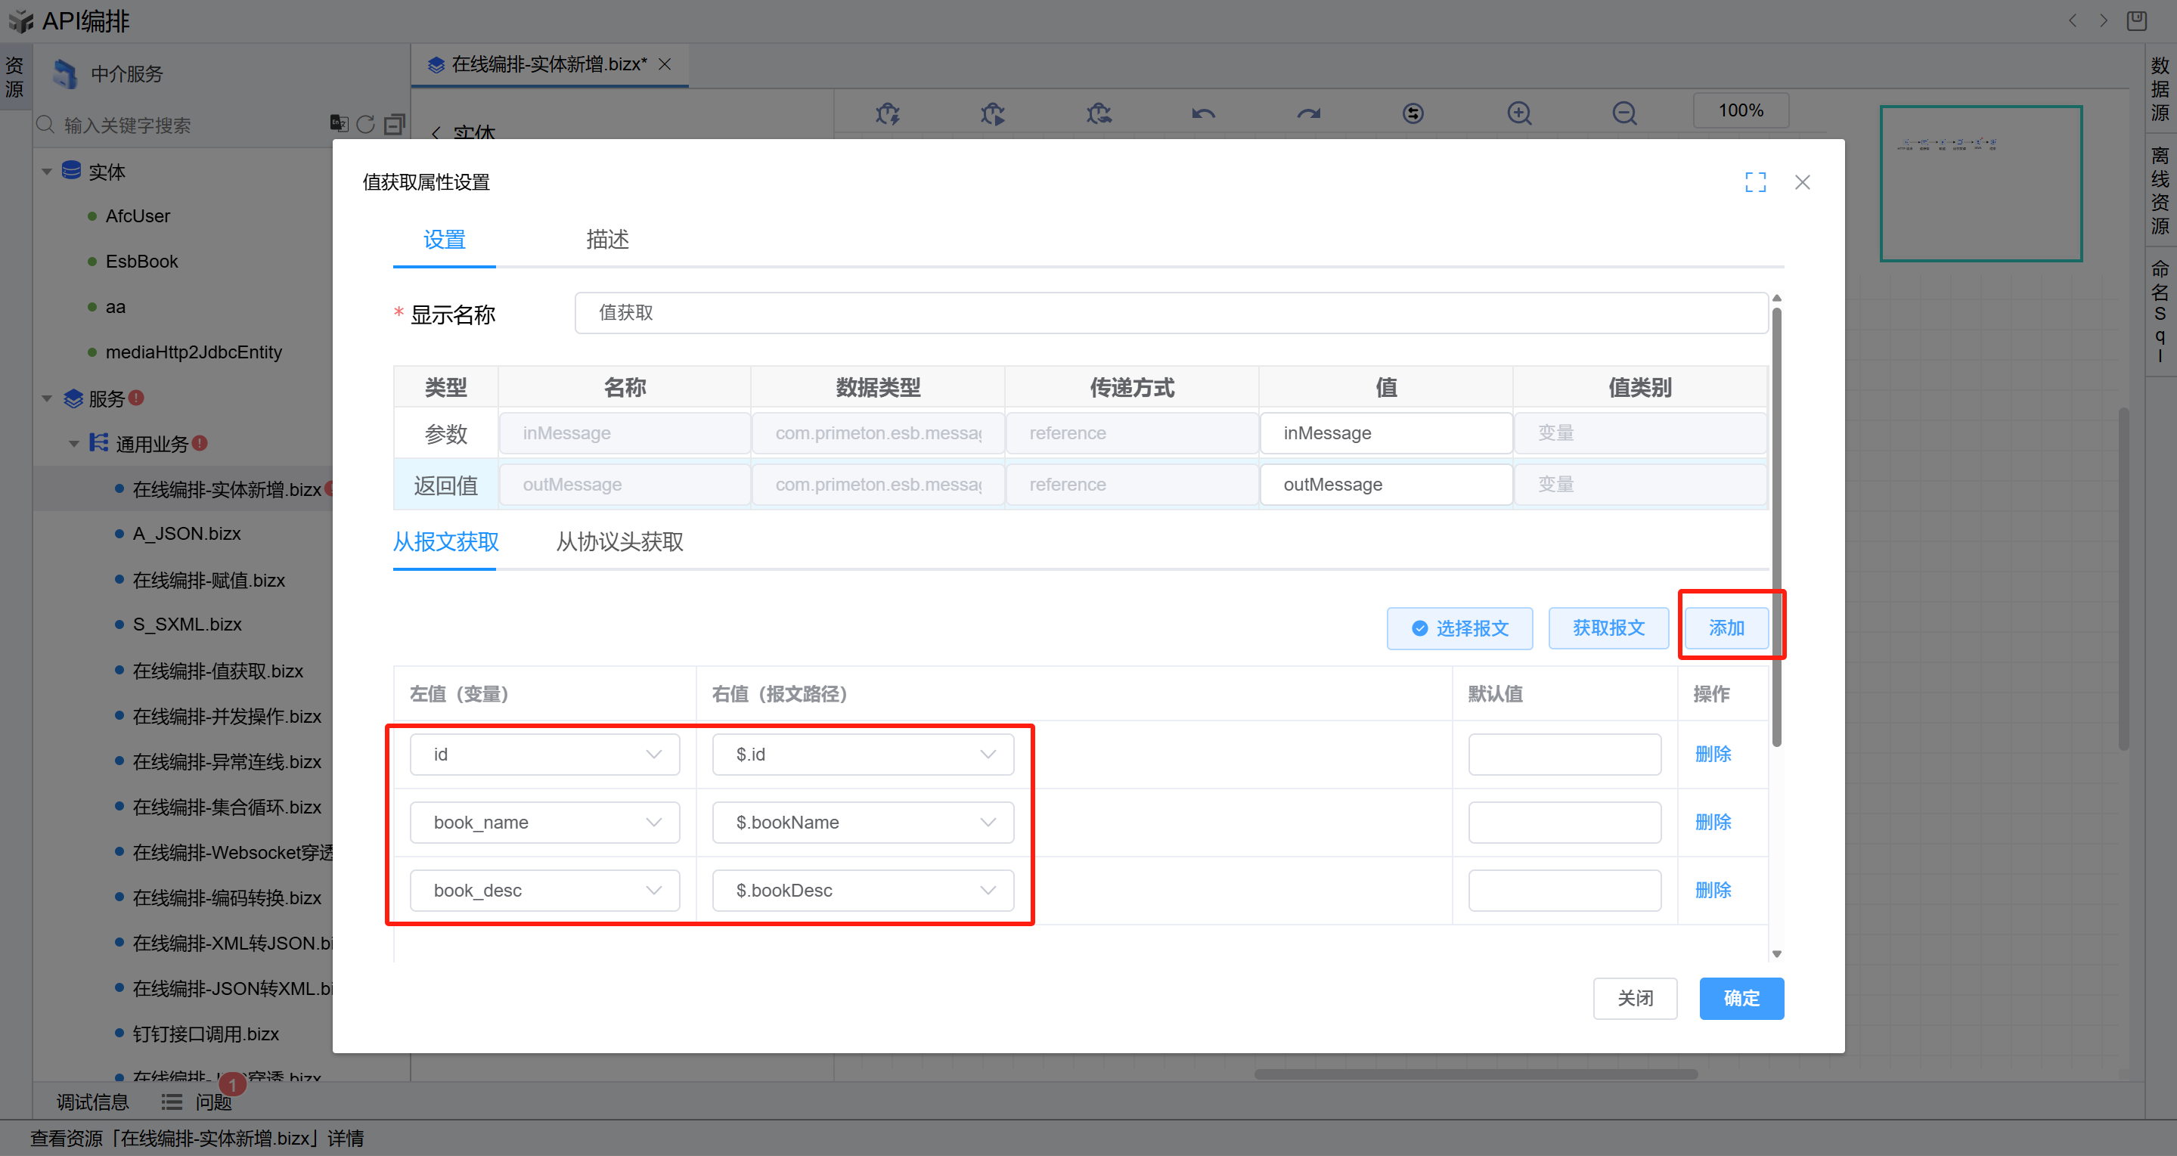Viewport: 2177px width, 1156px height.
Task: Click the collapse-all icon in resource panel
Action: coord(394,125)
